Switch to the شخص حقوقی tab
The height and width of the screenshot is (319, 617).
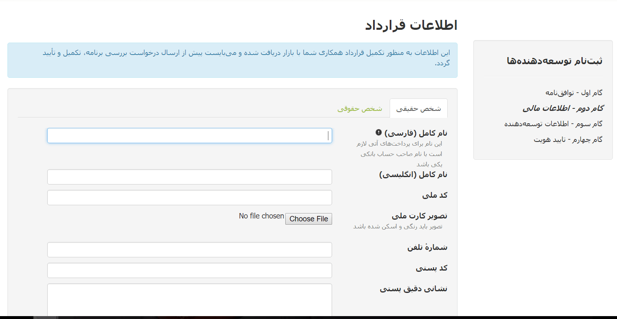pyautogui.click(x=359, y=109)
